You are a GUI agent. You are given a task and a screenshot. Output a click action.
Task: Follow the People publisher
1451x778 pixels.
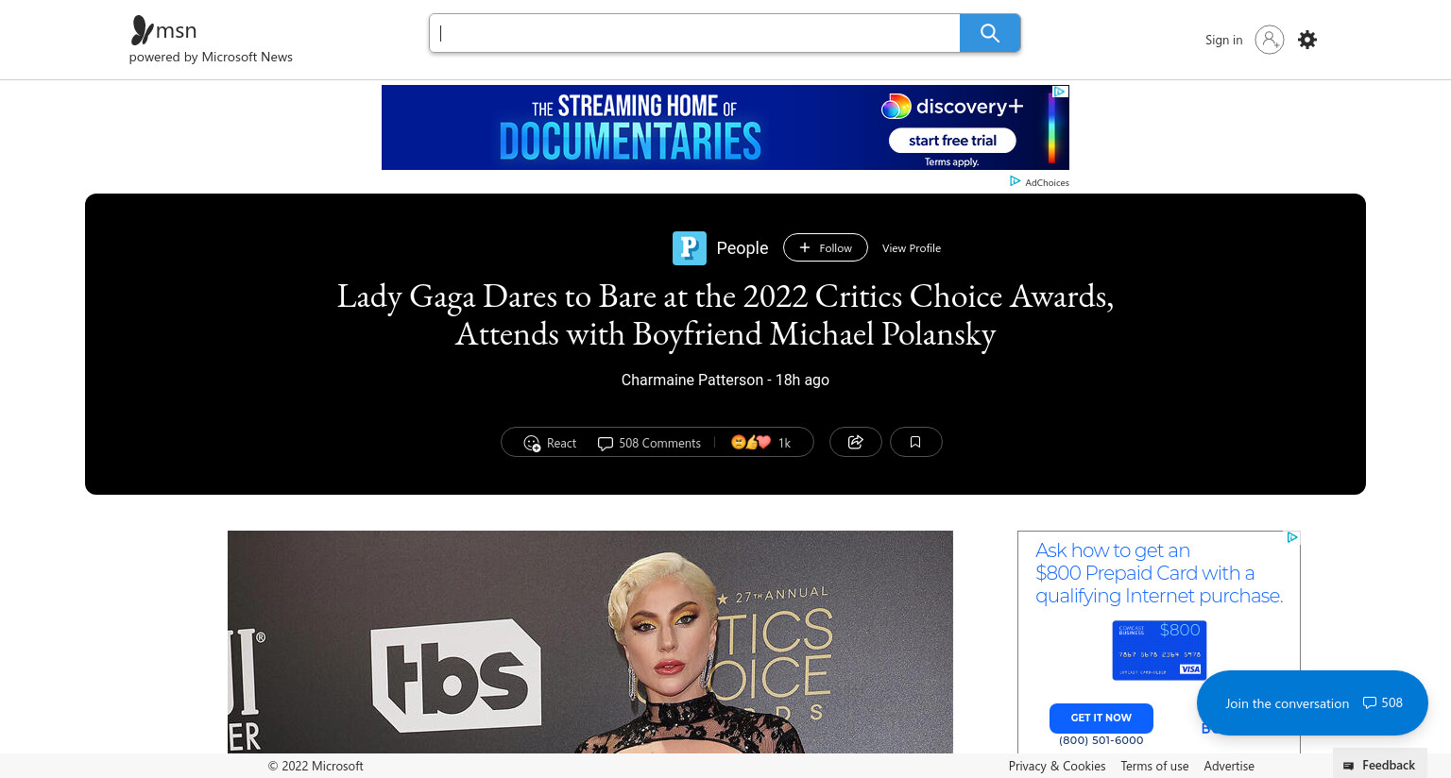(x=826, y=247)
